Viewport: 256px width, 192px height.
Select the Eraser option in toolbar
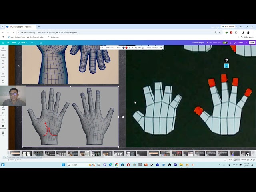[119, 48]
